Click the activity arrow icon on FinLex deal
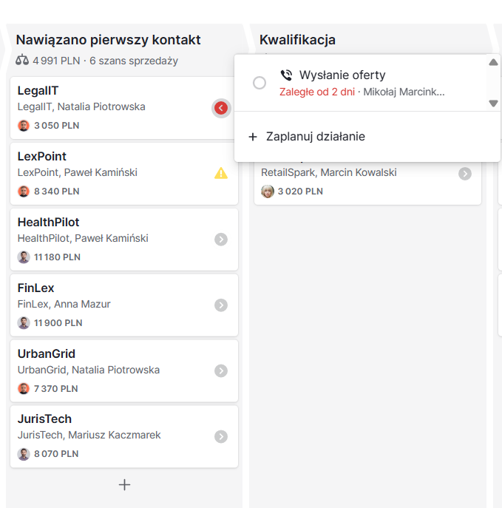The height and width of the screenshot is (508, 502). tap(221, 305)
